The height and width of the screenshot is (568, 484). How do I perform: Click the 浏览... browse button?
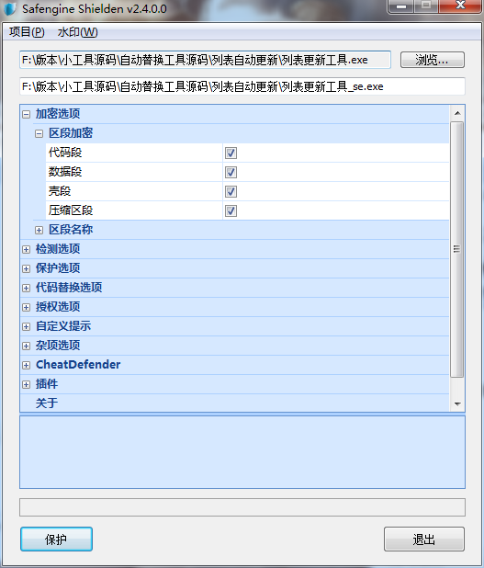click(x=433, y=60)
